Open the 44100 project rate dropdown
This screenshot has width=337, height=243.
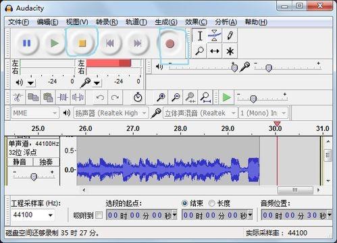(x=32, y=215)
